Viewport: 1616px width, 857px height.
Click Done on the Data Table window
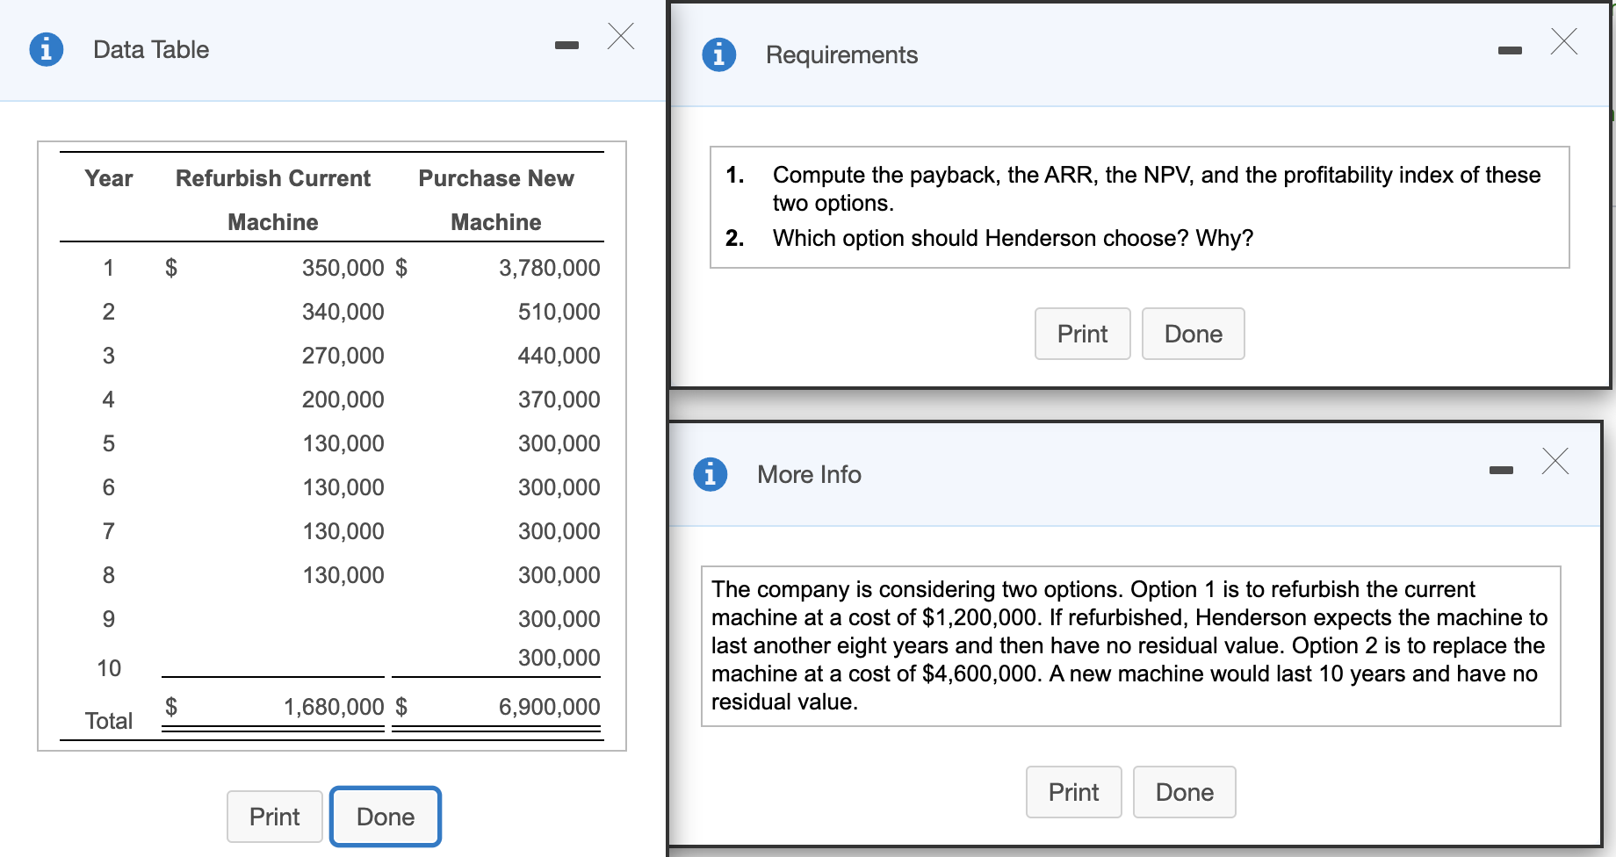[385, 817]
